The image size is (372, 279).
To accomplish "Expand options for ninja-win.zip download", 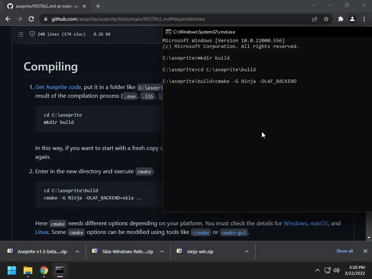I will [x=247, y=251].
